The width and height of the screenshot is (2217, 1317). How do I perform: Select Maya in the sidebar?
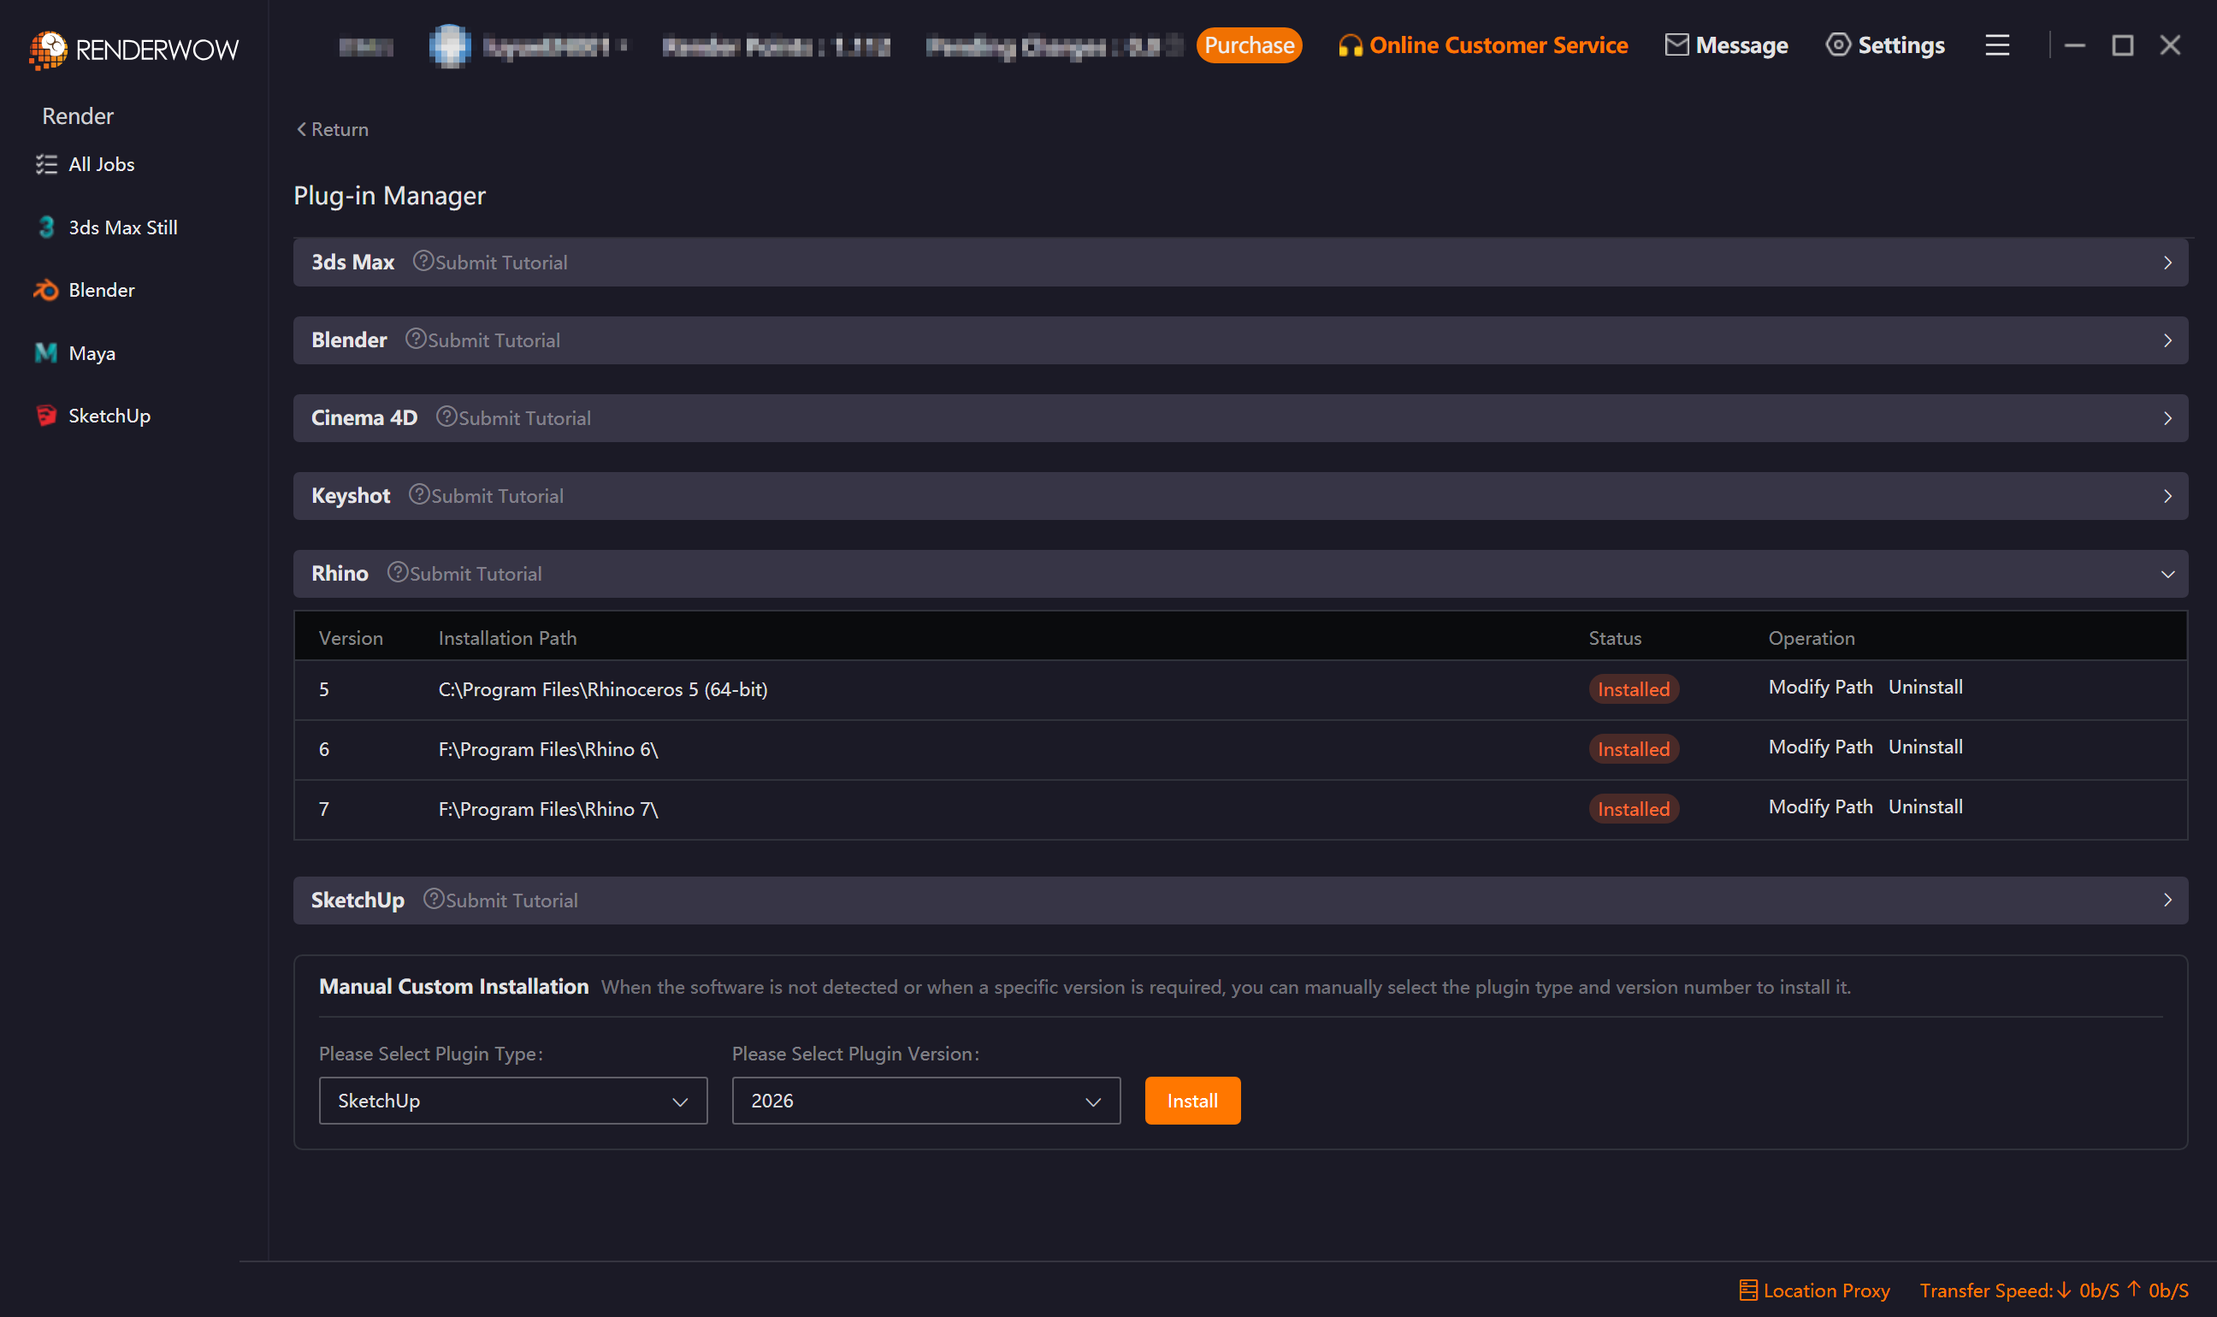click(92, 353)
